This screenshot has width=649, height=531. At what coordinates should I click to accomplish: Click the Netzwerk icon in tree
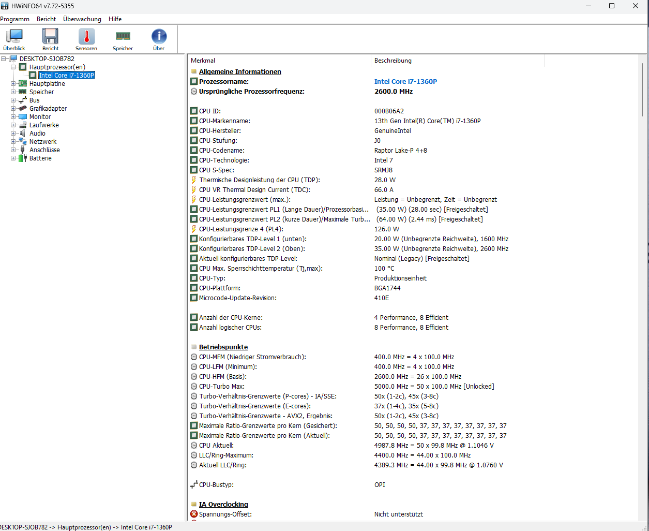23,142
